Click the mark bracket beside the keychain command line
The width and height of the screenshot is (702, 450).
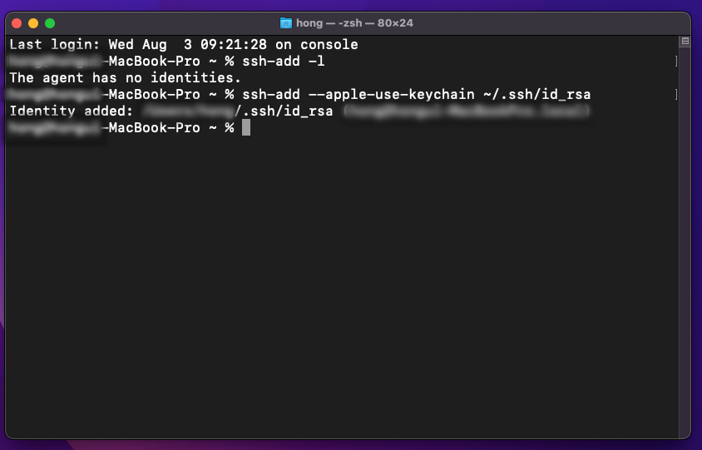(676, 95)
